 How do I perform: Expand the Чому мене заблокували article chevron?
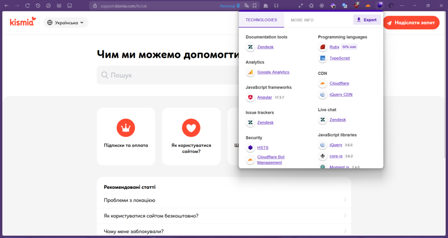pyautogui.click(x=345, y=231)
